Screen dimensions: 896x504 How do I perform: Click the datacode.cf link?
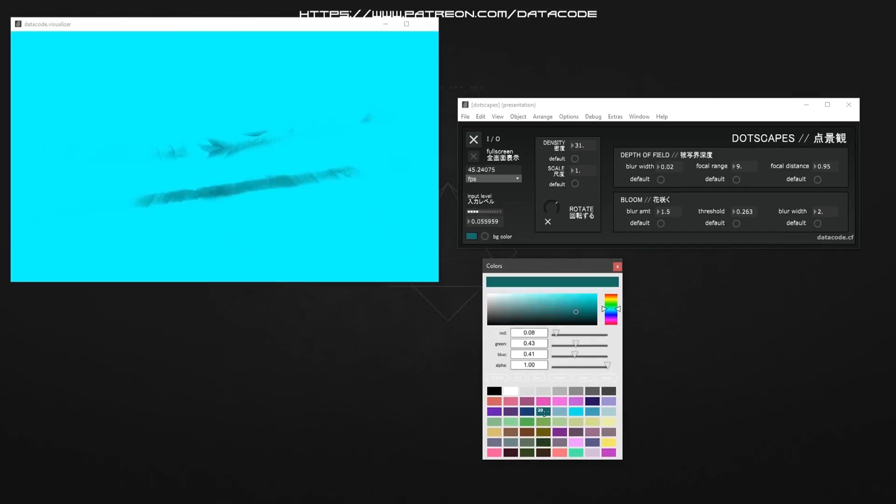tap(835, 237)
